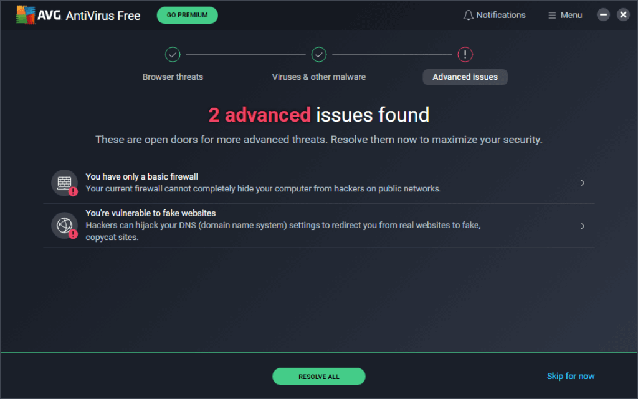Click the Browser threats checkmark step icon
This screenshot has width=638, height=399.
173,55
